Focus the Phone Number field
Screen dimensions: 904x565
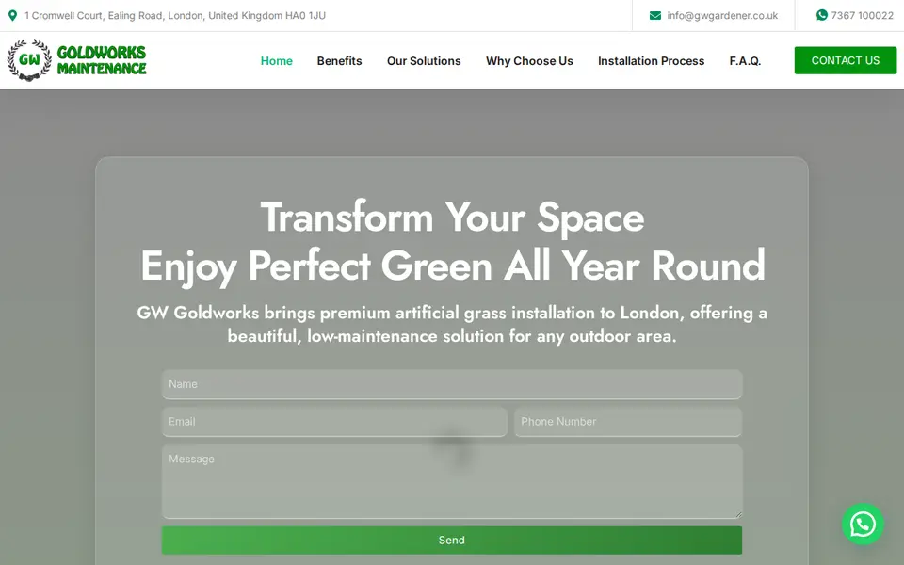pos(628,422)
